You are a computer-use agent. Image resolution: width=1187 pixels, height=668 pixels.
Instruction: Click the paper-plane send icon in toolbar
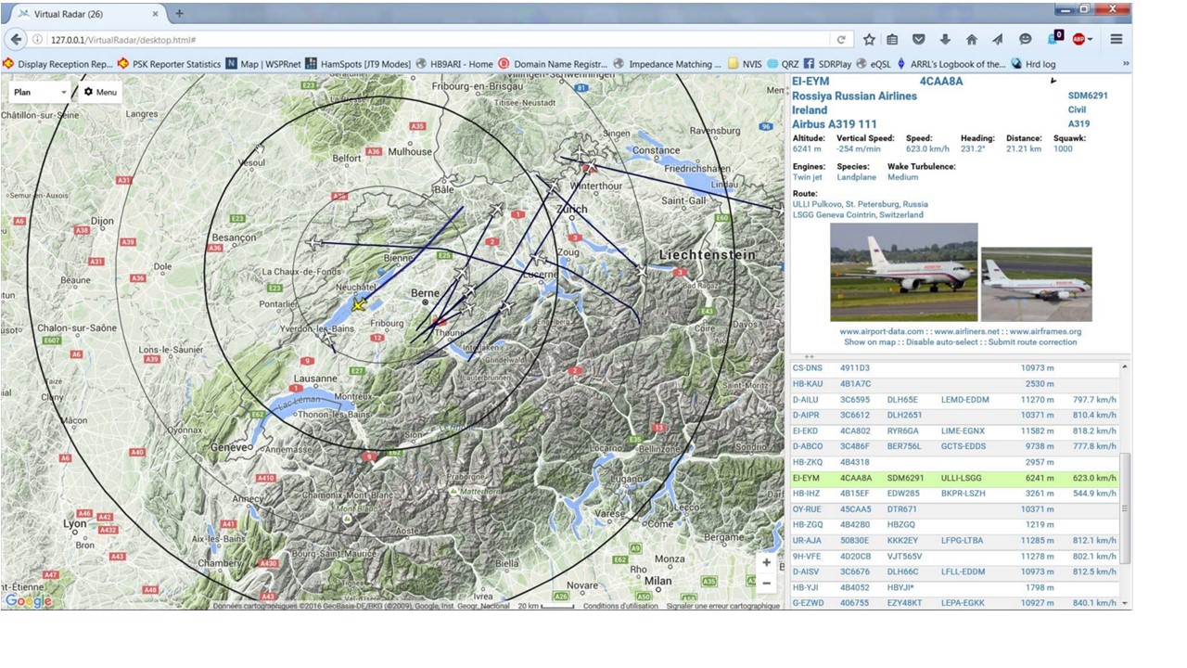(x=998, y=40)
